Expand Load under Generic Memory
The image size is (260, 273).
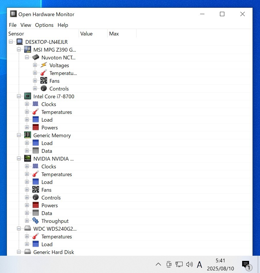pos(27,143)
